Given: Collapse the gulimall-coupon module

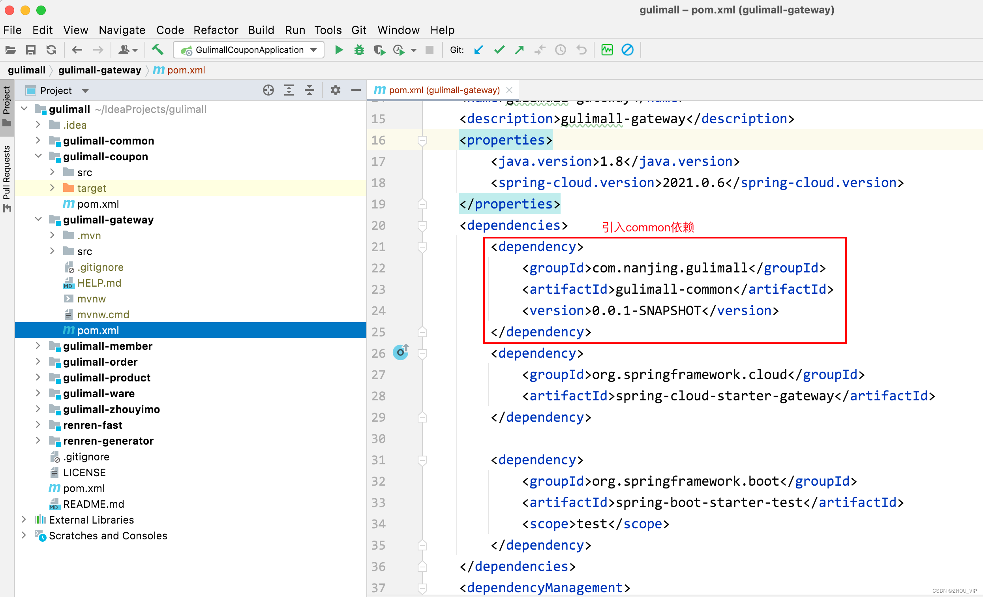Looking at the screenshot, I should pyautogui.click(x=38, y=156).
